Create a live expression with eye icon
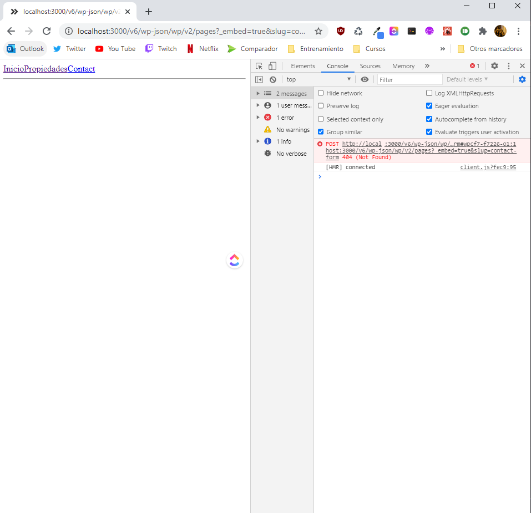 click(x=365, y=79)
